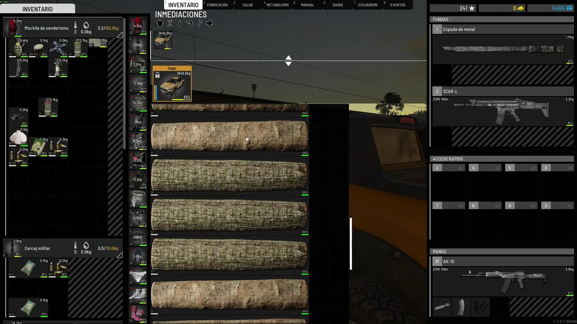Select equipped belt 0,6kg slot

pos(138,199)
